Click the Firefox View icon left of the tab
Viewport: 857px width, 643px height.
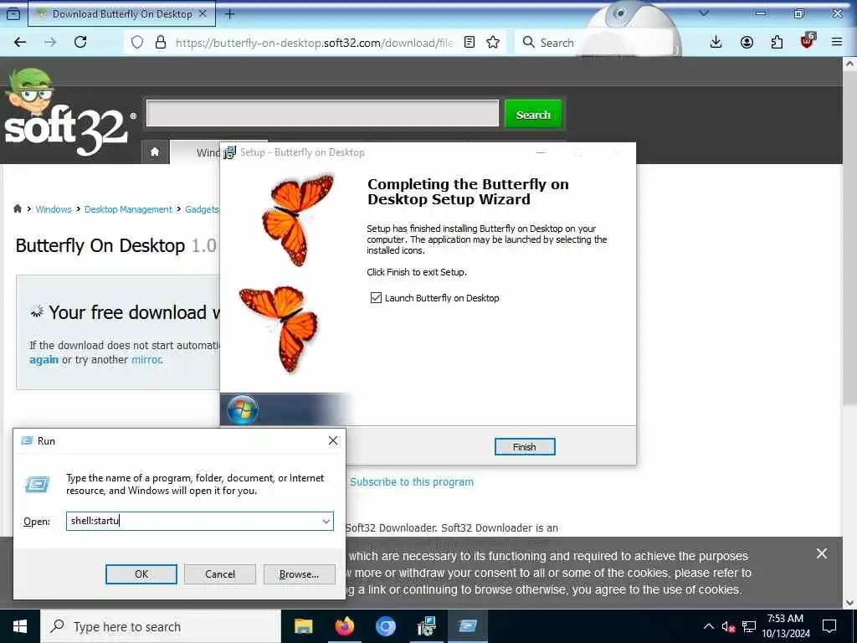click(13, 14)
